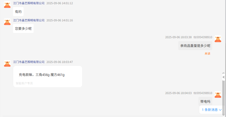Click the username tb5954398910 at 18:04:03

coord(203,93)
